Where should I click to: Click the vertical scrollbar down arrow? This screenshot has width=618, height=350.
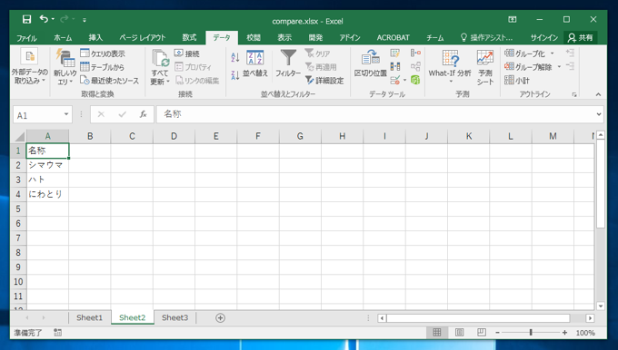tap(600, 306)
